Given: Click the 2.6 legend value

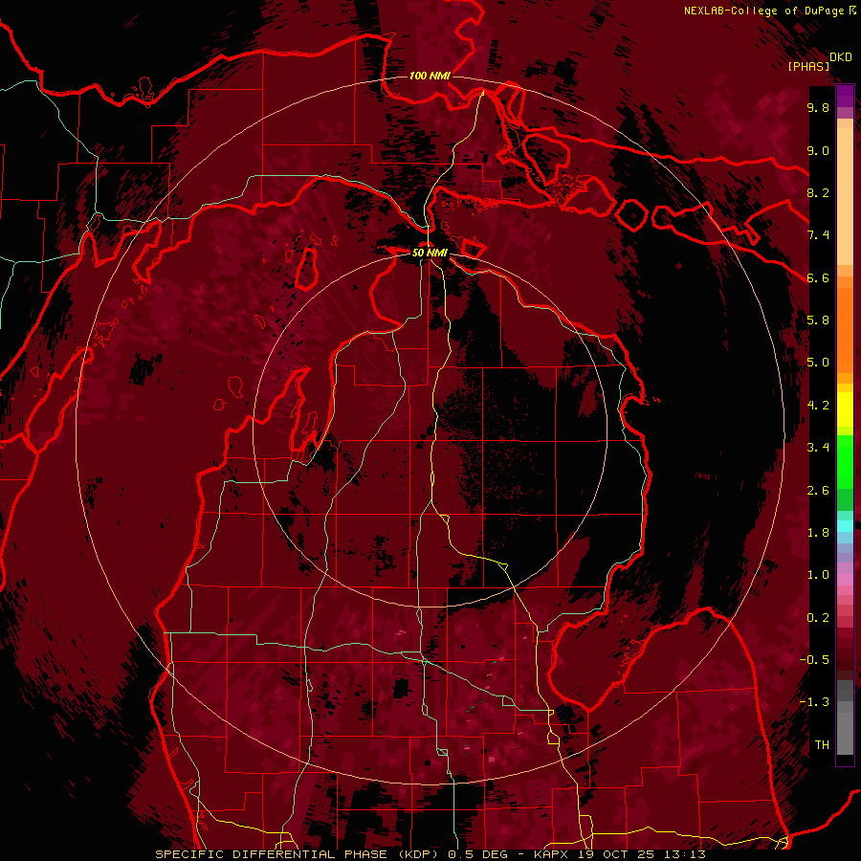Looking at the screenshot, I should click(x=818, y=491).
